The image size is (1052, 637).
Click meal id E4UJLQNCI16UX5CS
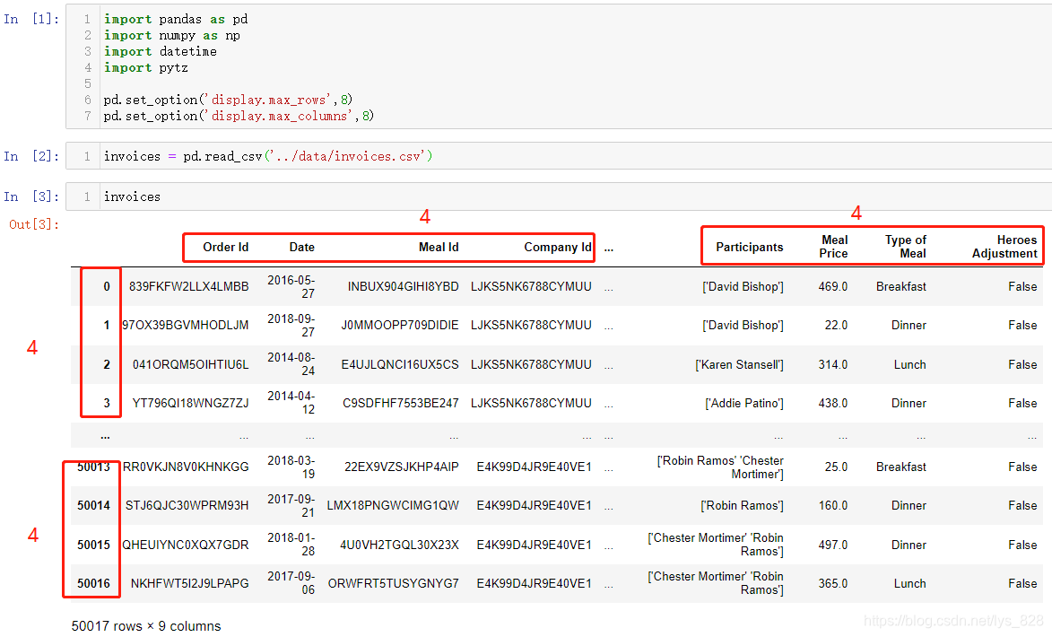click(x=400, y=364)
